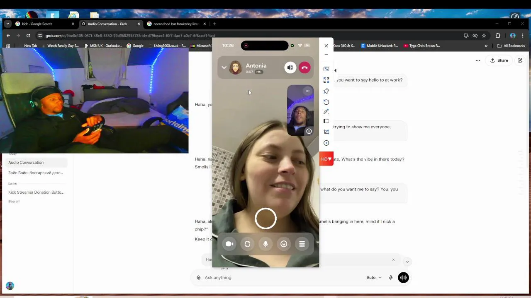Viewport: 531px width, 298px height.
Task: Attach a file with paperclip icon
Action: [199, 278]
